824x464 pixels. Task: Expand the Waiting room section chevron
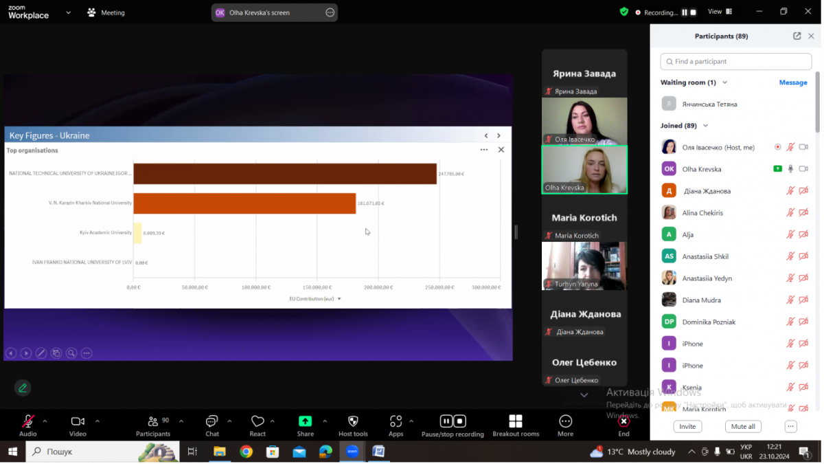(x=724, y=82)
